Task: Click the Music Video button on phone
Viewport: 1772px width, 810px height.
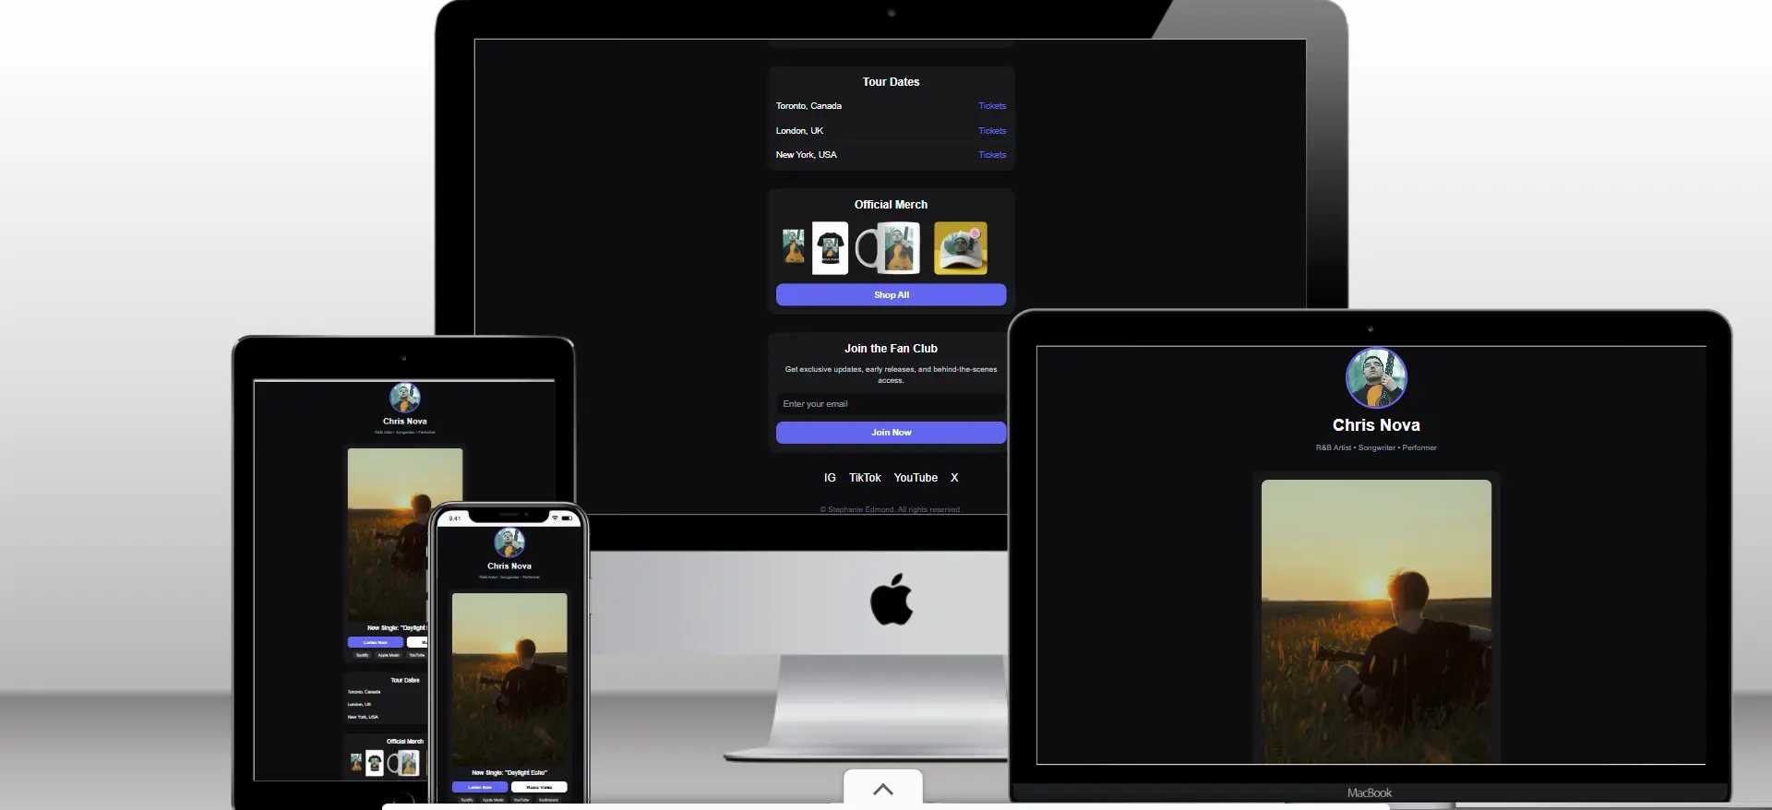Action: 539,787
